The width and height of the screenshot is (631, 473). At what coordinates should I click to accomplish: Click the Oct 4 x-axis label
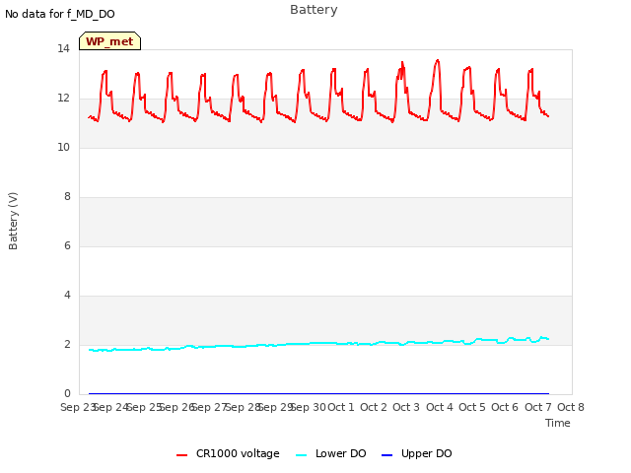(440, 407)
